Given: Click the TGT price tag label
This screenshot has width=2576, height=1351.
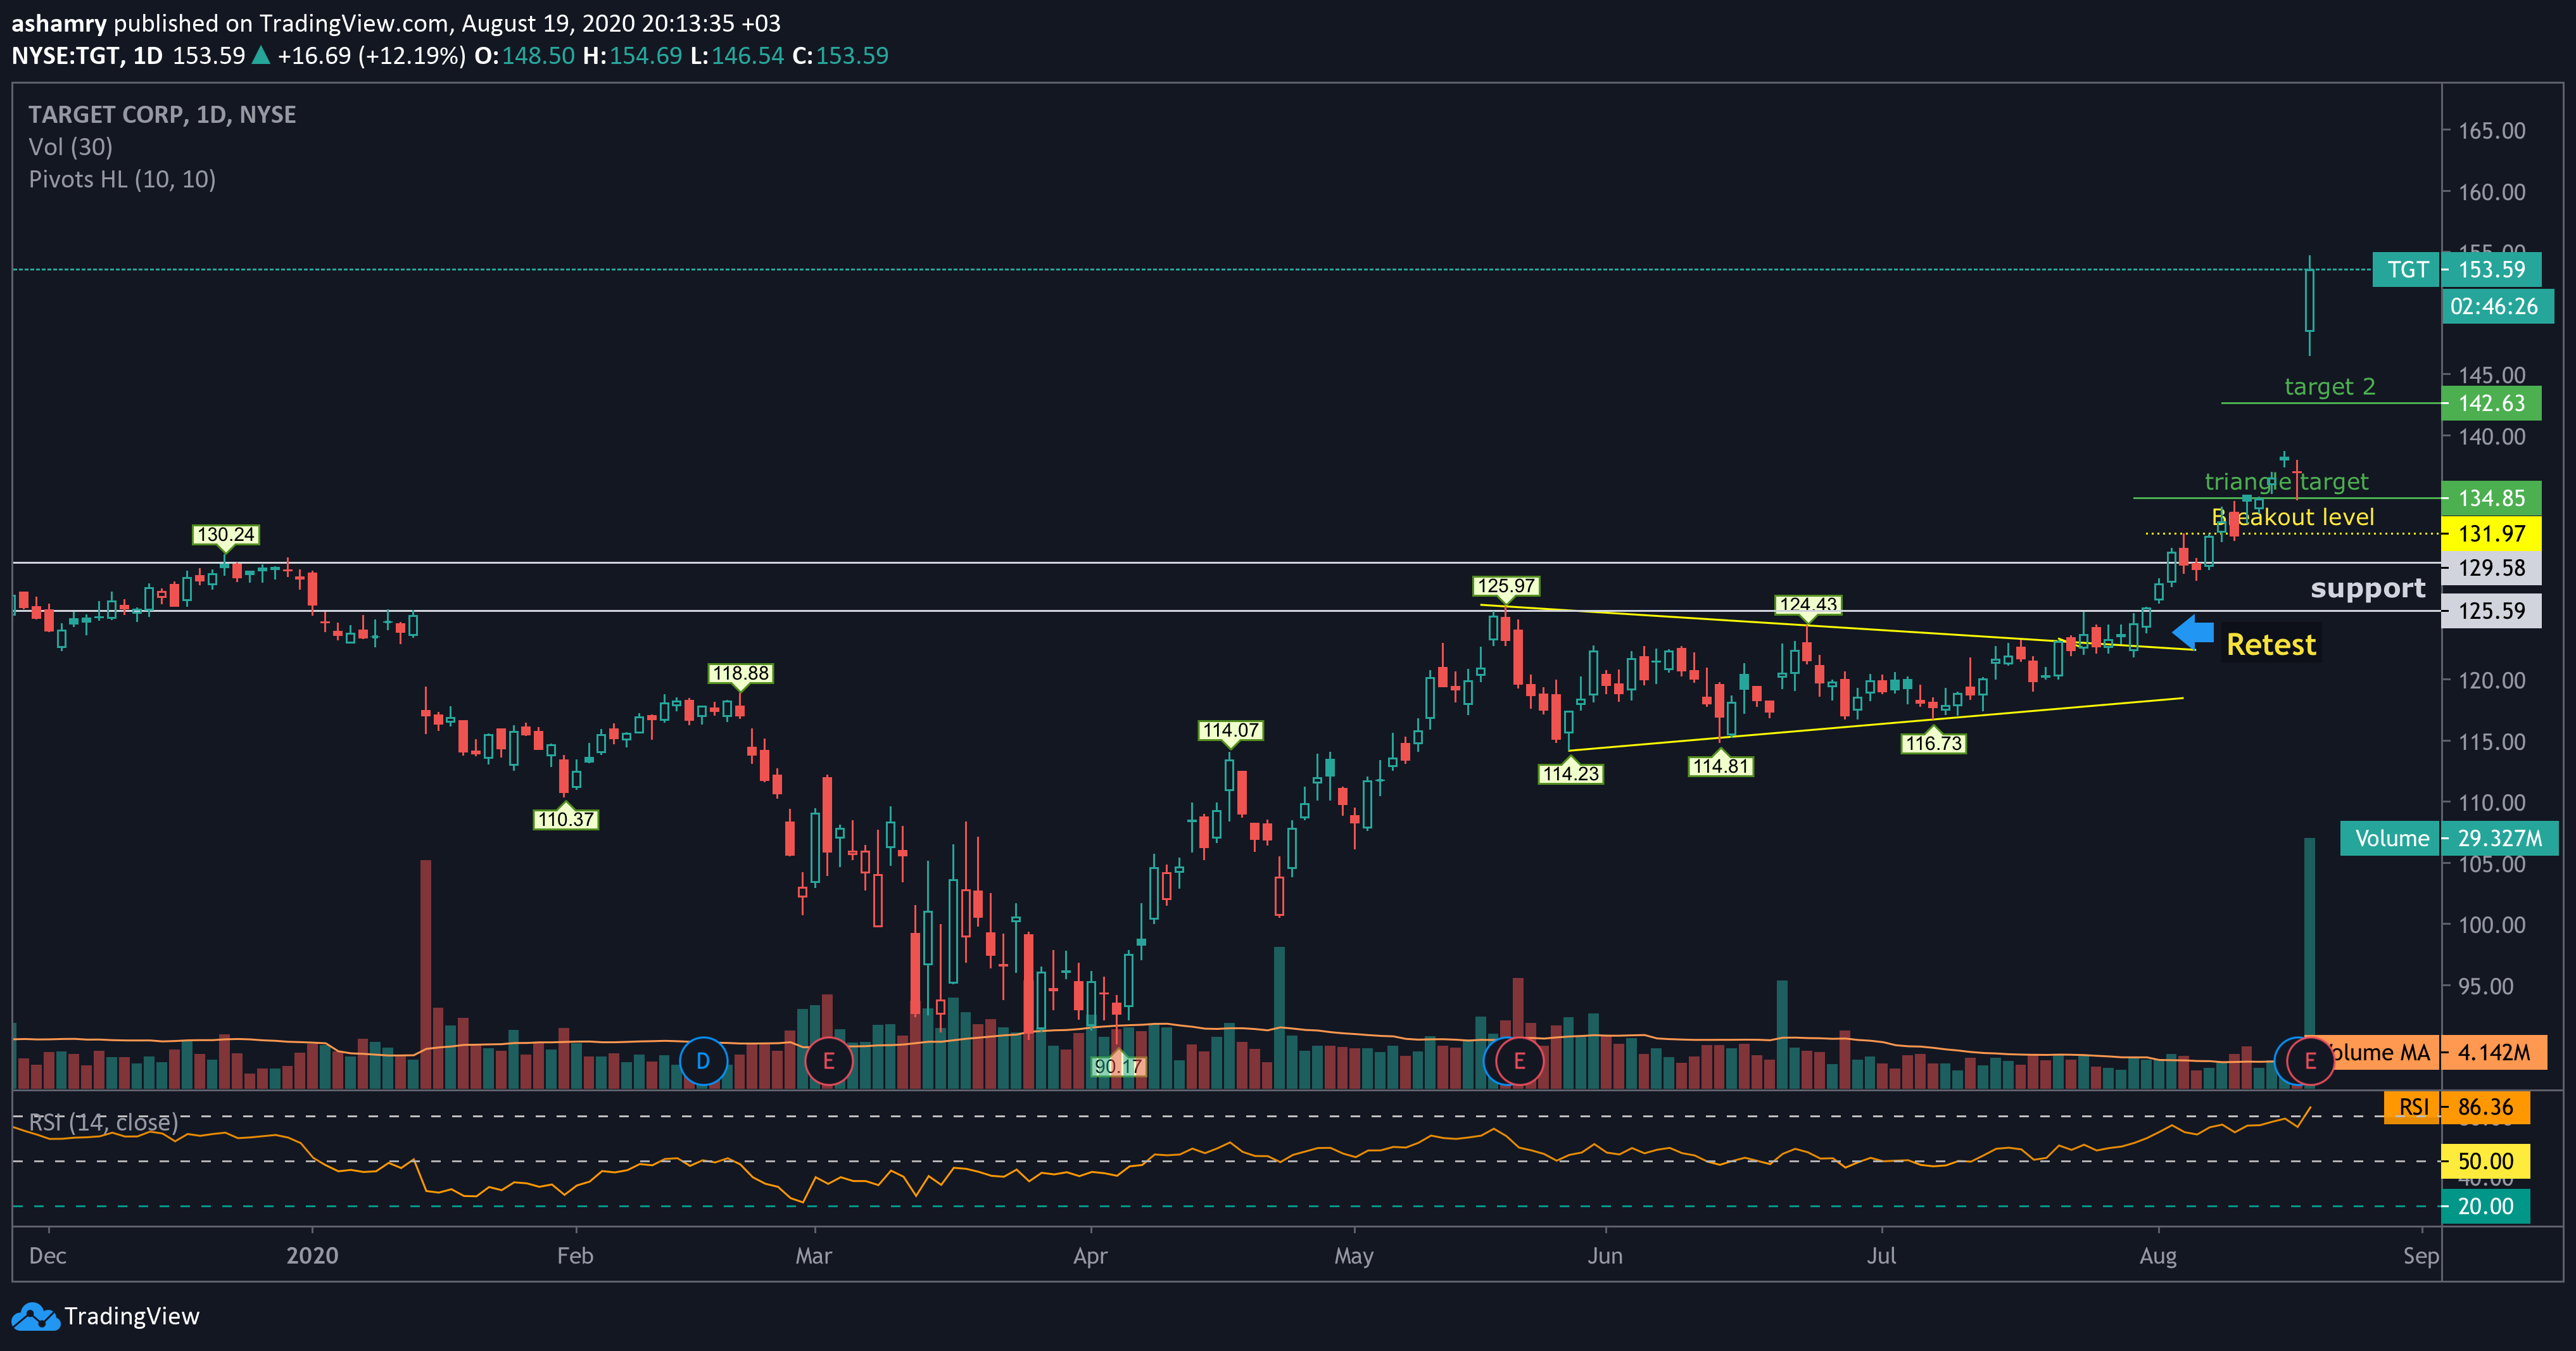Looking at the screenshot, I should (2407, 270).
